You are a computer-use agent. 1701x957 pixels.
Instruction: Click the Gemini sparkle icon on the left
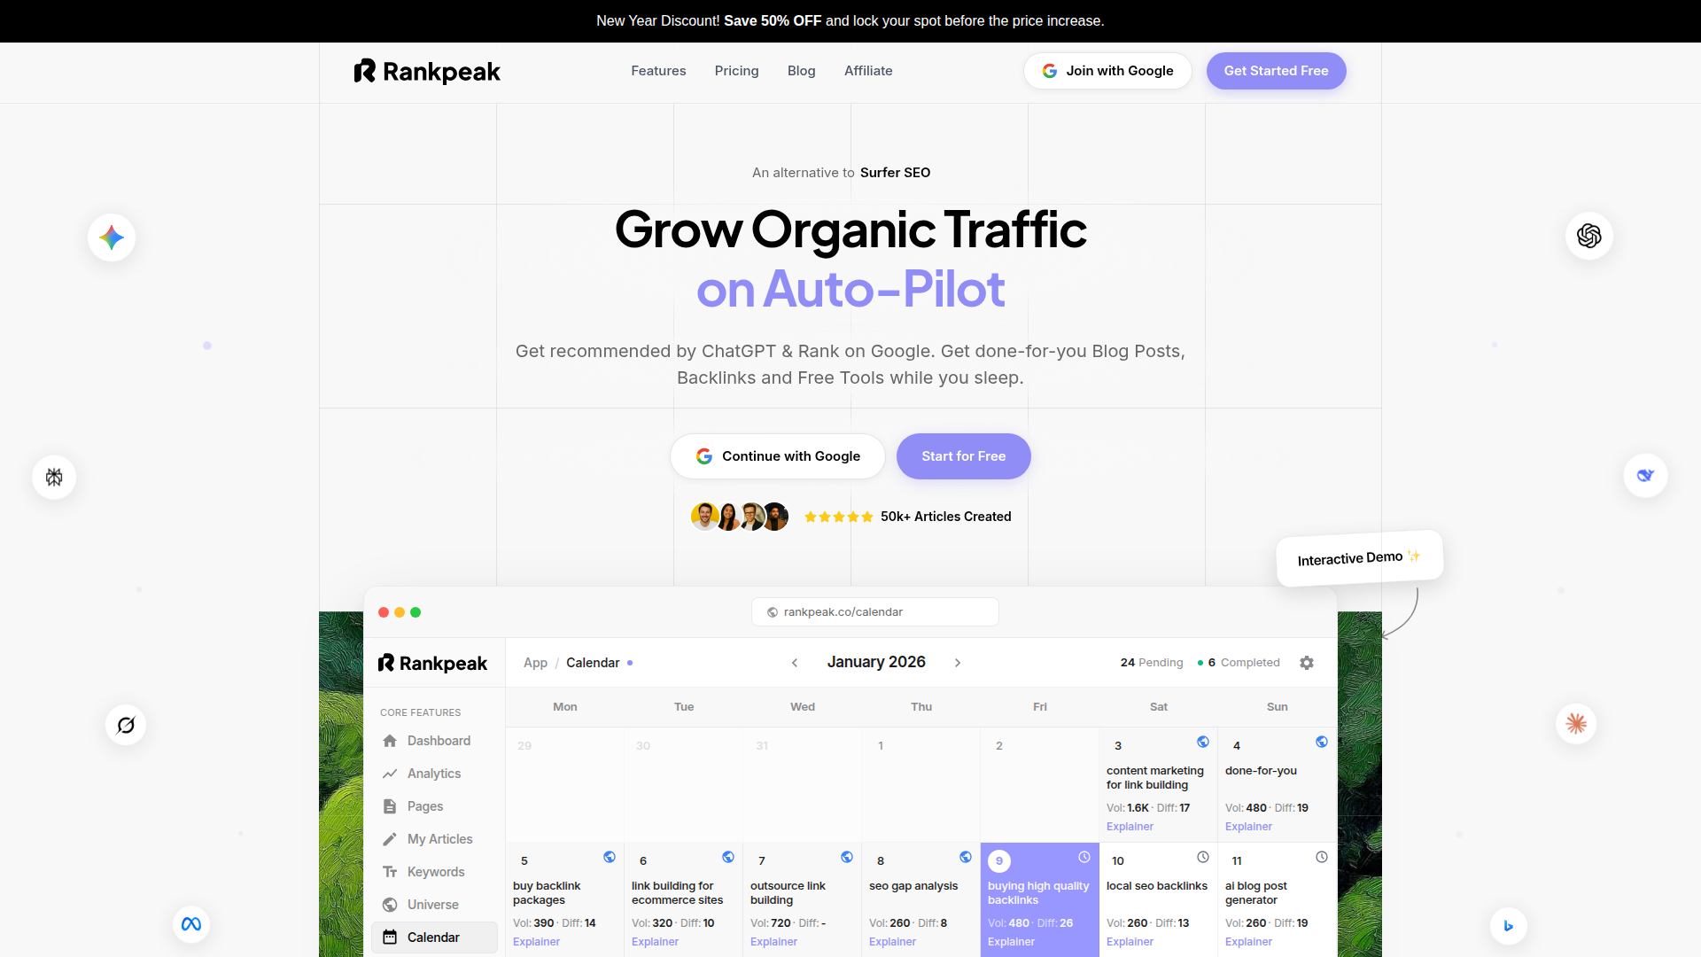[x=111, y=237]
